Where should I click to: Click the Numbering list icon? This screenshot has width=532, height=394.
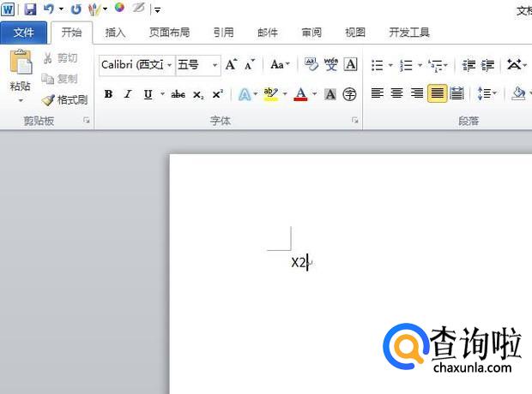pyautogui.click(x=406, y=65)
